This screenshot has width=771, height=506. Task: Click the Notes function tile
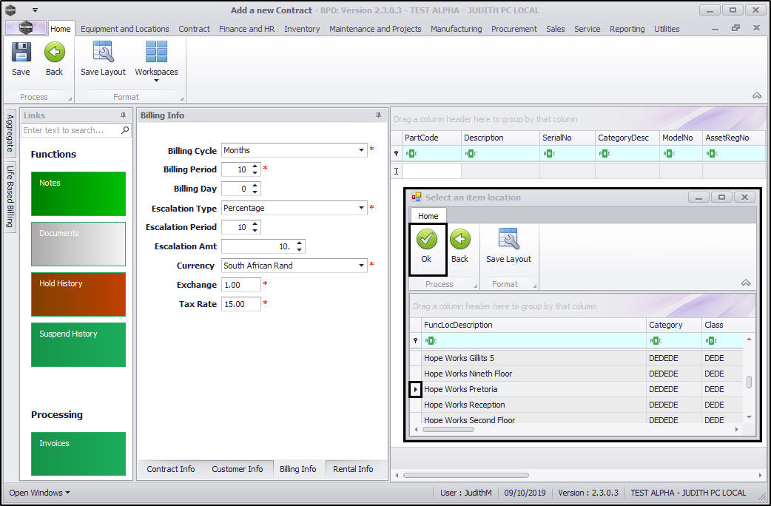[x=78, y=194]
